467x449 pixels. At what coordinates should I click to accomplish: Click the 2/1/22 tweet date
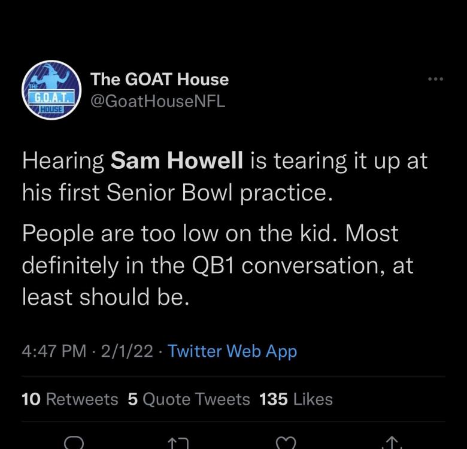(x=126, y=351)
